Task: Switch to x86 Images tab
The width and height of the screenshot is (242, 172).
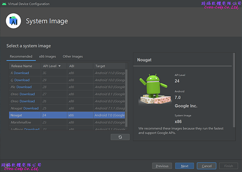Action: point(48,57)
